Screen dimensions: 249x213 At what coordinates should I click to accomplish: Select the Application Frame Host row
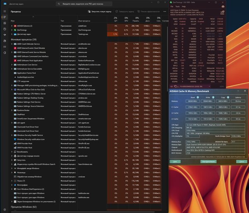coord(86,73)
